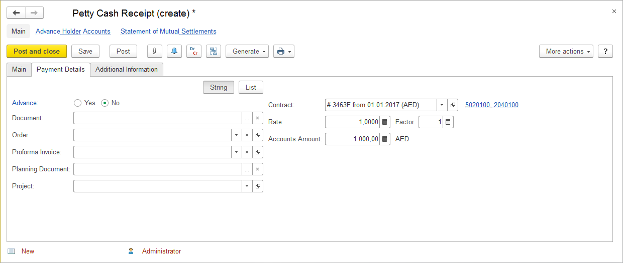This screenshot has height=263, width=623.
Task: Open calculator for Accounts Amount field
Action: 384,139
